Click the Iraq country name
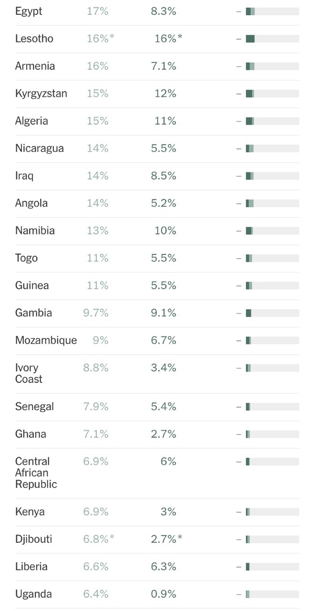Image resolution: width=314 pixels, height=611 pixels. click(24, 176)
